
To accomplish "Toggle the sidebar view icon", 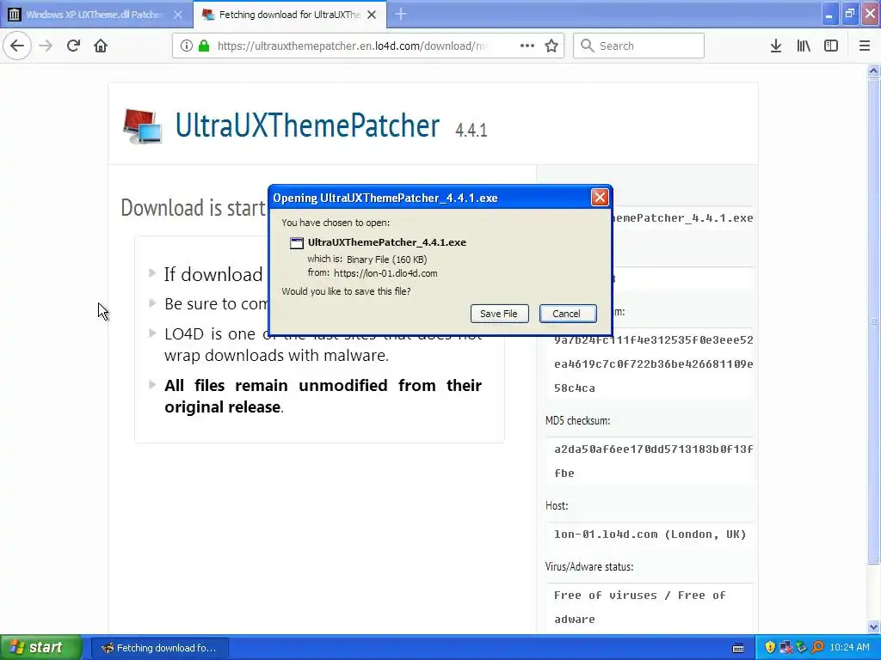I will [831, 46].
